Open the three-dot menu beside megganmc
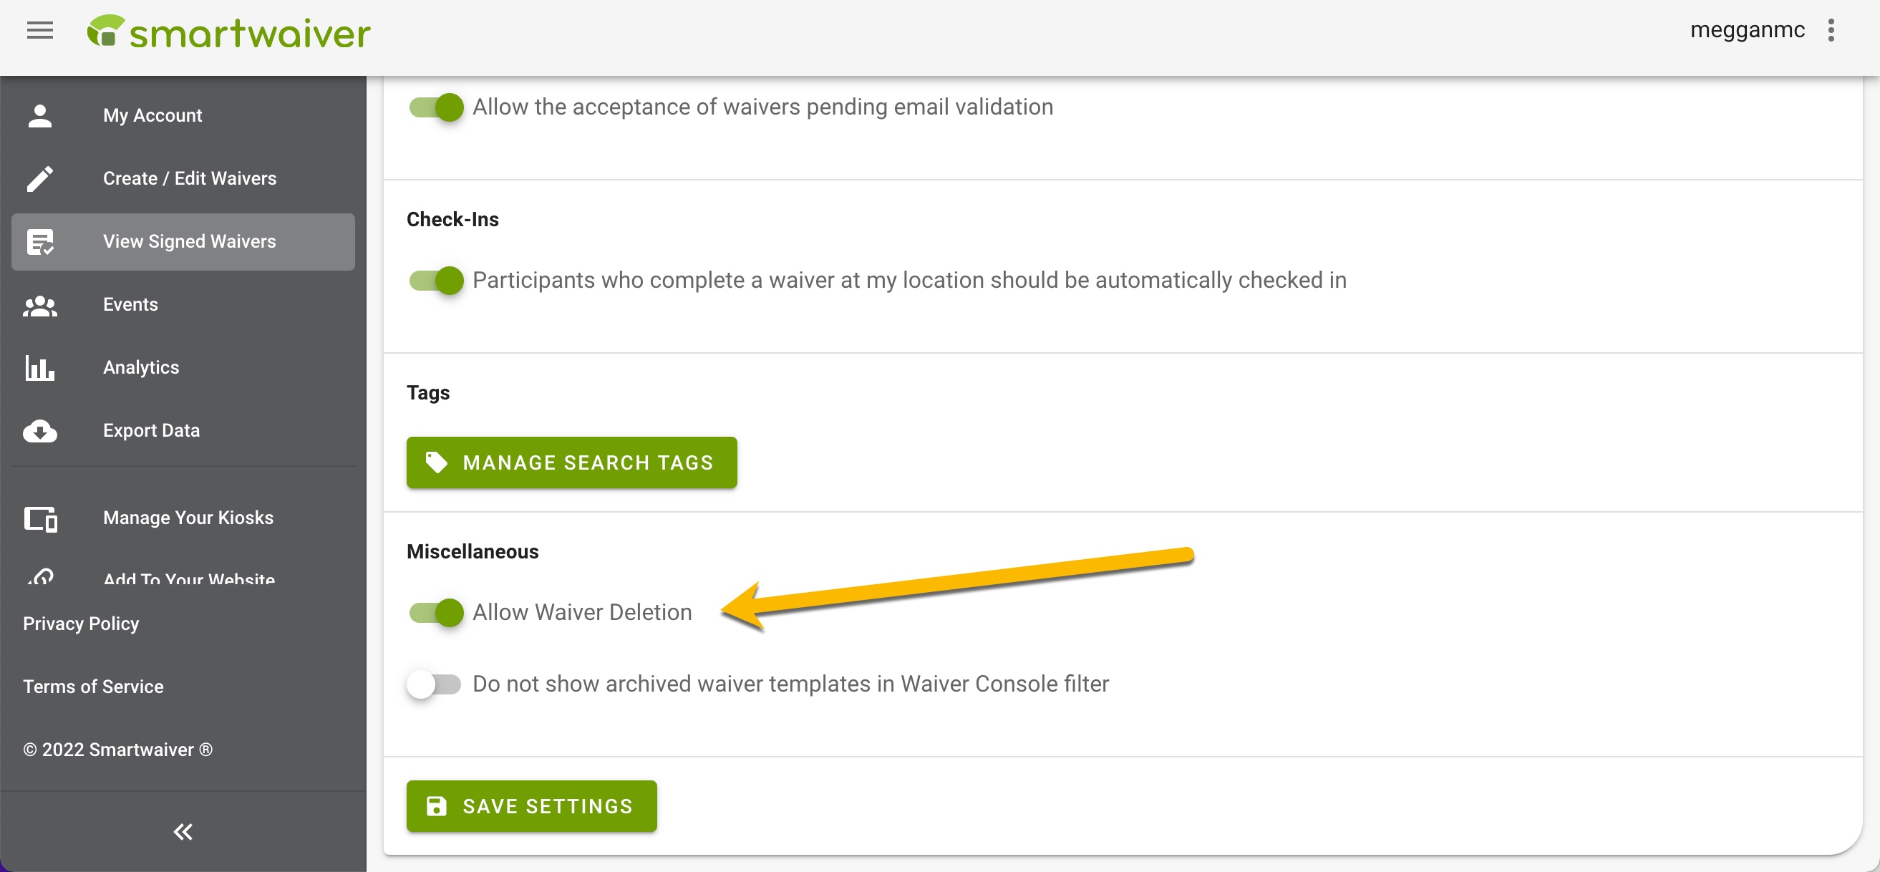This screenshot has height=872, width=1880. click(1831, 31)
